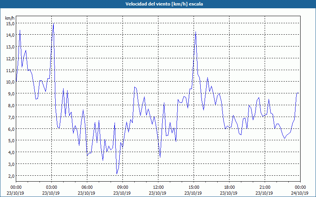Select the 10,0 y-axis label
316x197 pixels.
[10, 82]
